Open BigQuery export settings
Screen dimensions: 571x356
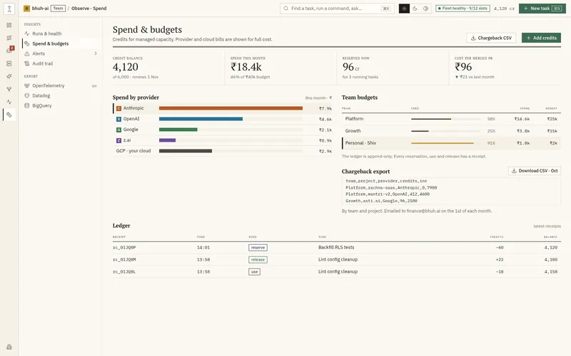click(61, 105)
